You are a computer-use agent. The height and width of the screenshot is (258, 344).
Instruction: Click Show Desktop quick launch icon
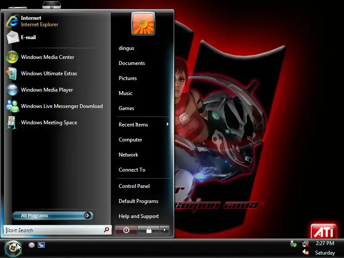click(31, 245)
